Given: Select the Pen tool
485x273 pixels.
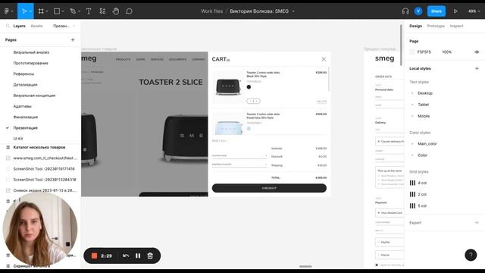Looking at the screenshot, I should click(x=73, y=11).
